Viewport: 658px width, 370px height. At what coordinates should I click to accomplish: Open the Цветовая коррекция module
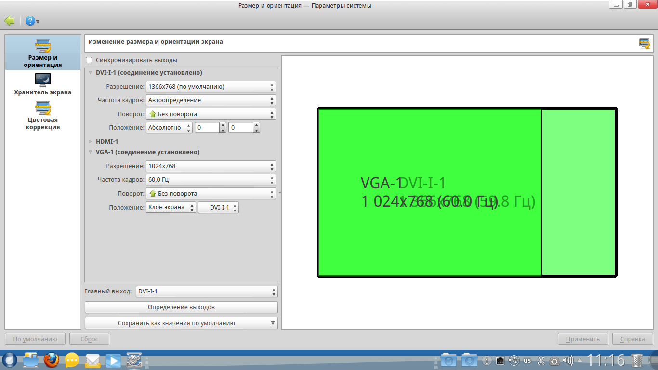pyautogui.click(x=43, y=116)
